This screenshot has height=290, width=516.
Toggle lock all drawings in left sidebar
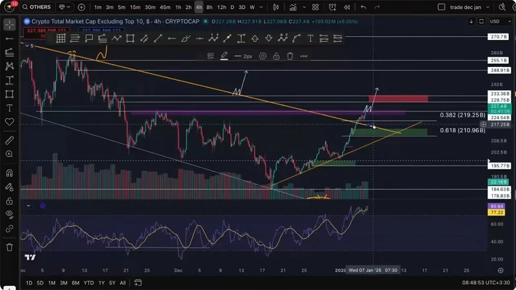pyautogui.click(x=10, y=200)
